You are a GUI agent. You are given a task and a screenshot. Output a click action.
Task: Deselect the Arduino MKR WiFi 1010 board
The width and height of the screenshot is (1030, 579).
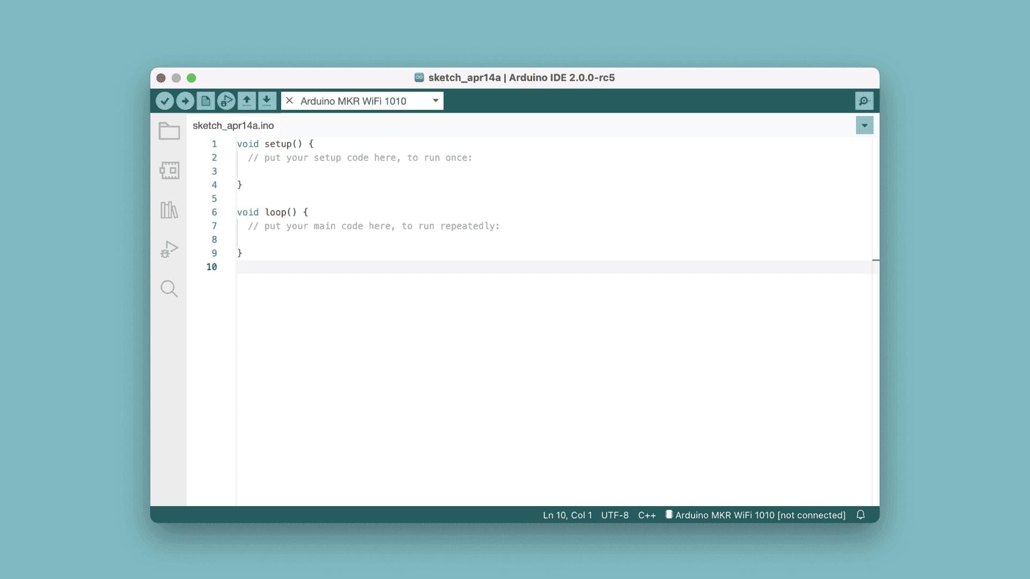(289, 101)
